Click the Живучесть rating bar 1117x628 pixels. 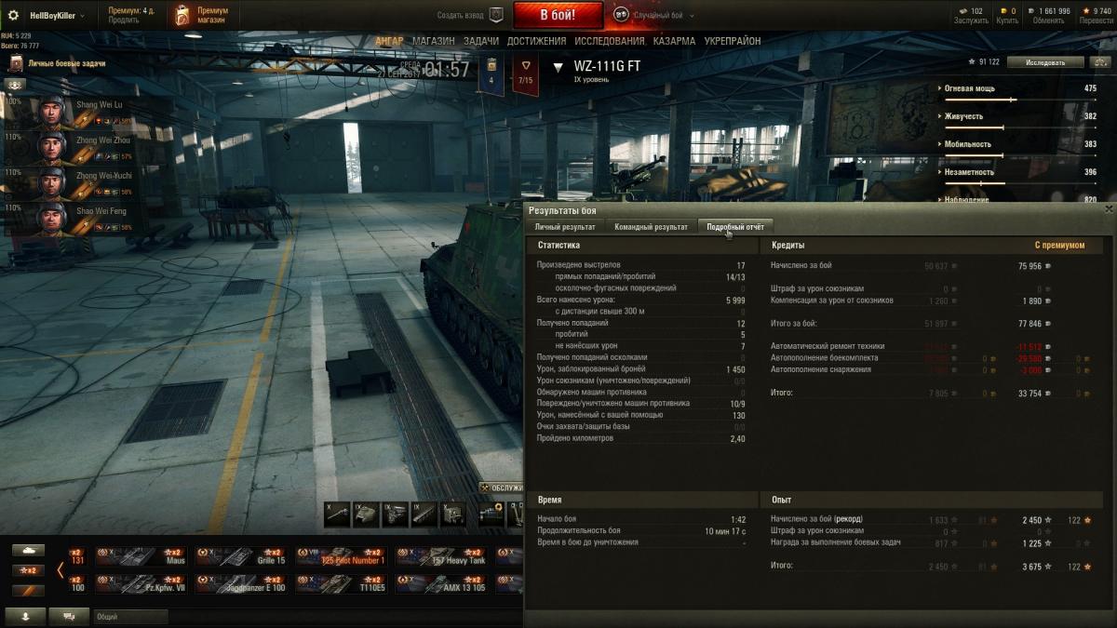pos(1019,127)
